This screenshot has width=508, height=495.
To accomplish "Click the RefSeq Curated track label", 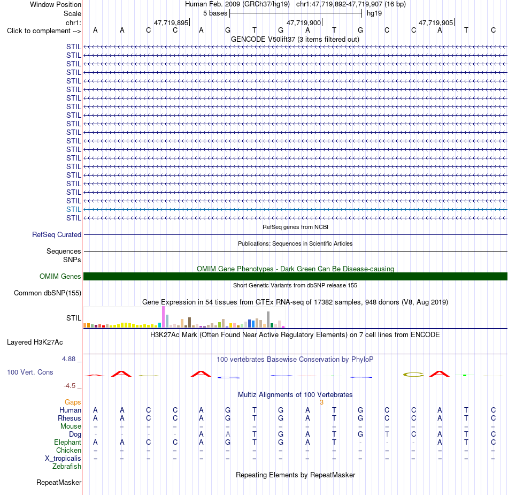I will point(56,235).
